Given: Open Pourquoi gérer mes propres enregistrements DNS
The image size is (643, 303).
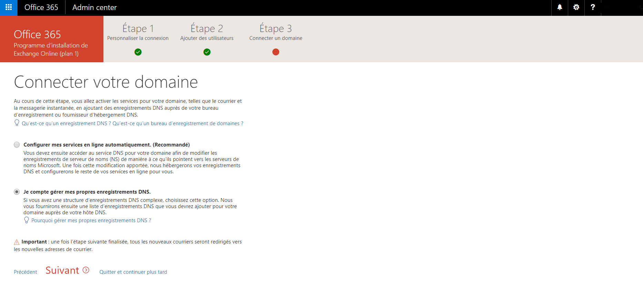Looking at the screenshot, I should coord(91,220).
